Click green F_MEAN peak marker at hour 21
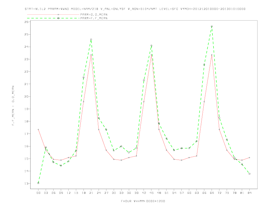The width and height of the screenshot is (272, 210). coord(91,39)
